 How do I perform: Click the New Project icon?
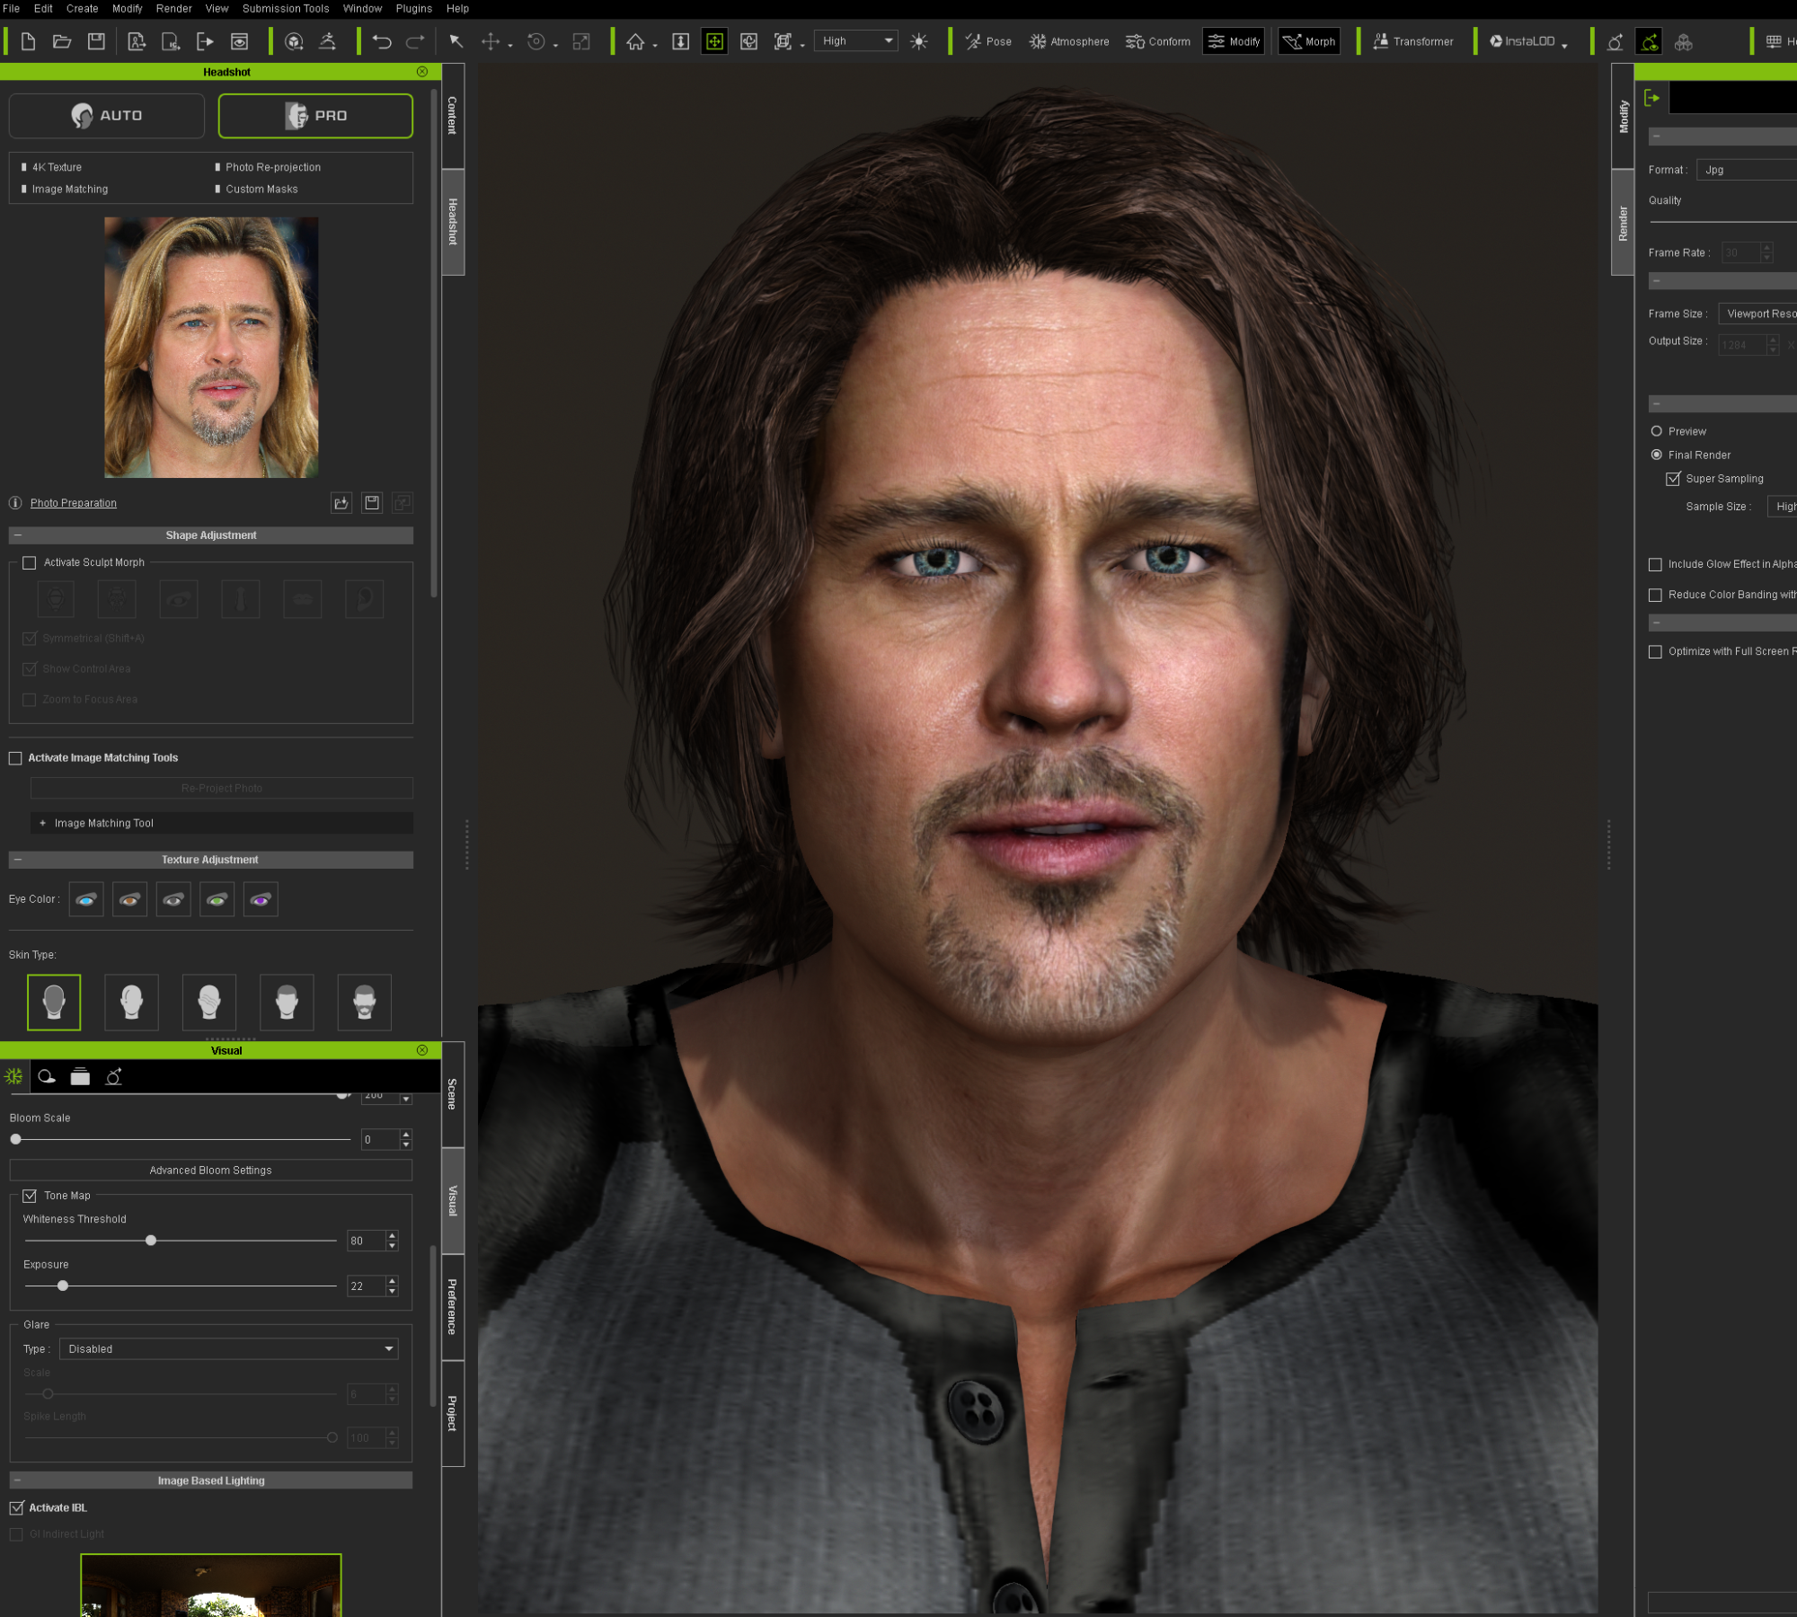coord(28,41)
